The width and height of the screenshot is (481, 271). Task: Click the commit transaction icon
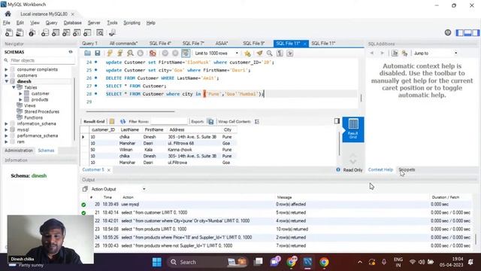[x=165, y=53]
